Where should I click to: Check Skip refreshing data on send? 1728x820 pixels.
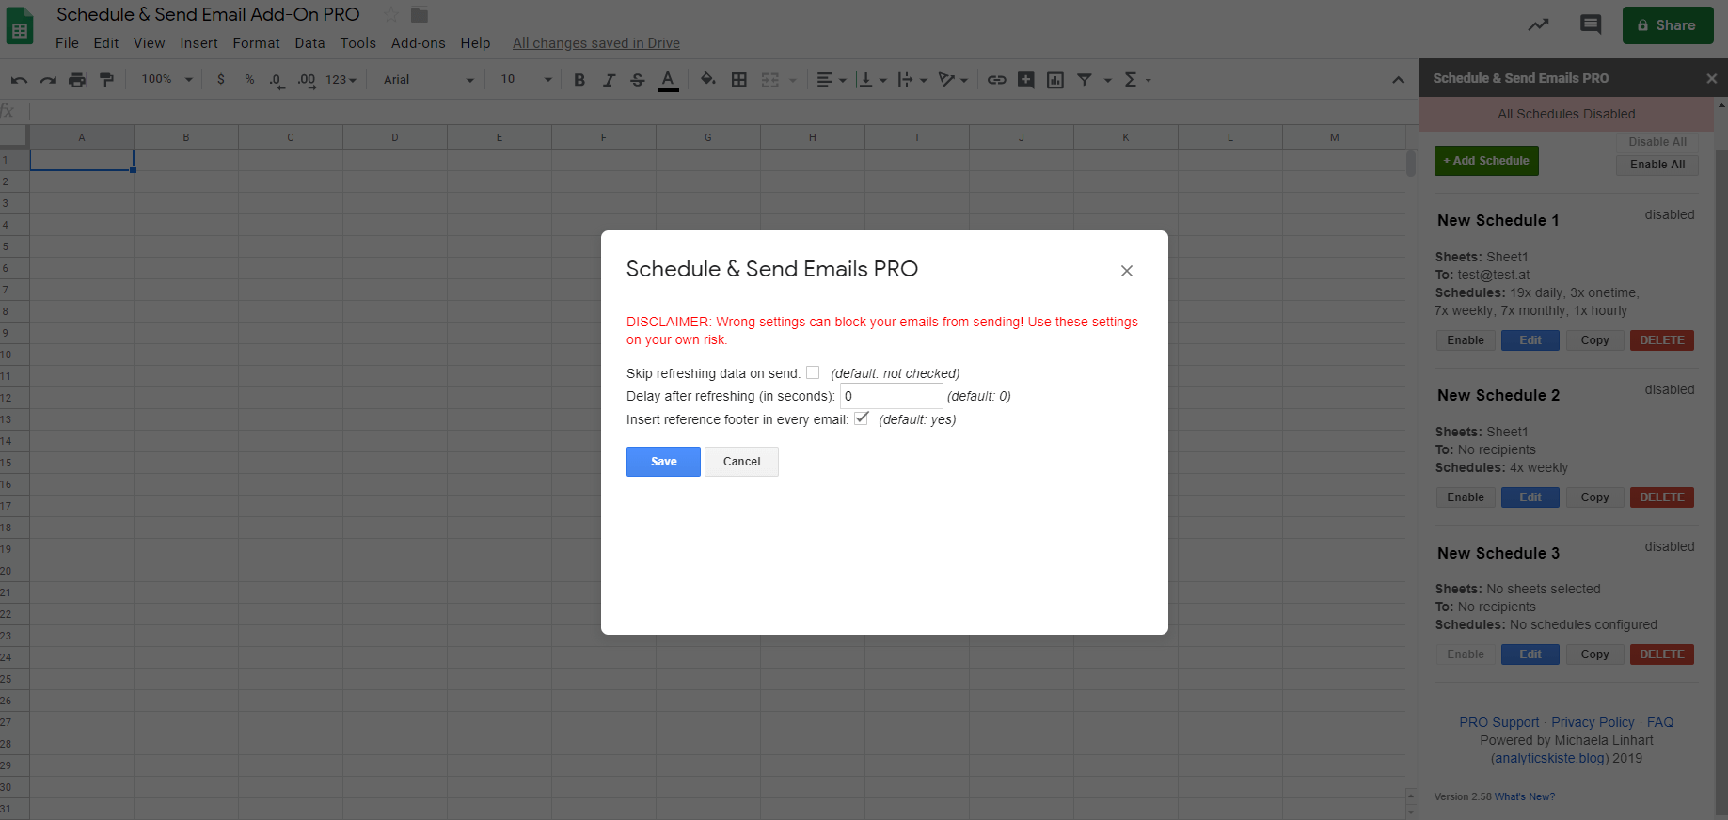813,372
